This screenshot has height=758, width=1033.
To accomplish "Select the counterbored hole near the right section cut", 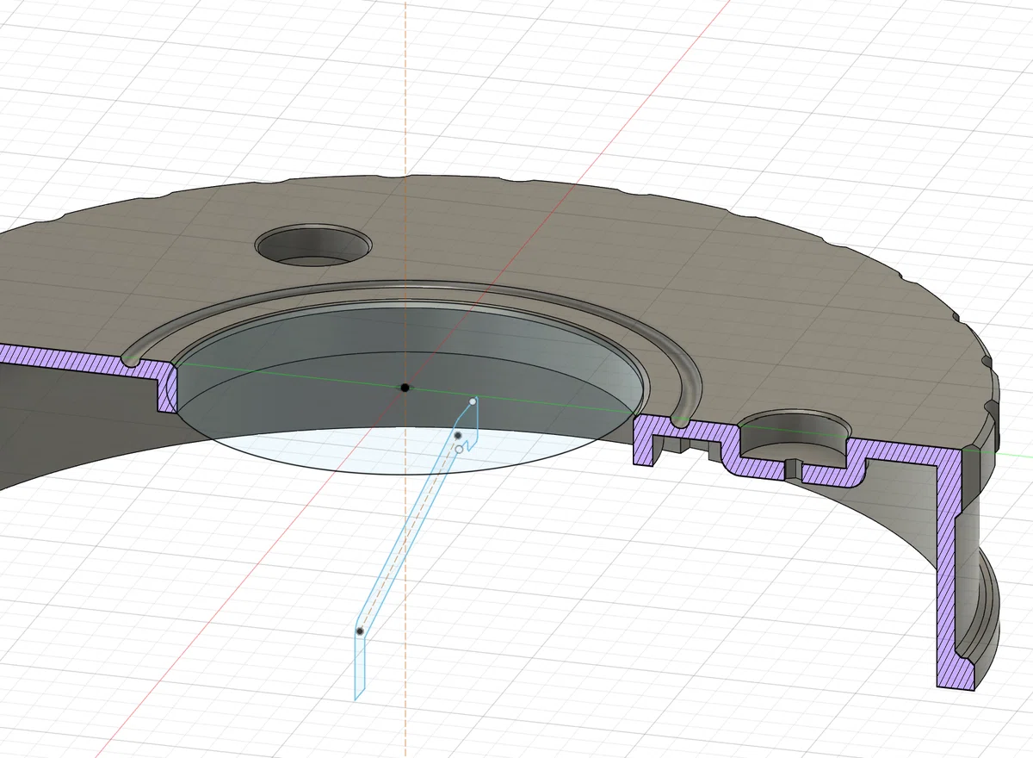I will tap(795, 435).
